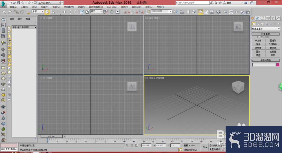Toggle the Window/Crossing selection button
The width and height of the screenshot is (282, 153).
tap(64, 12)
